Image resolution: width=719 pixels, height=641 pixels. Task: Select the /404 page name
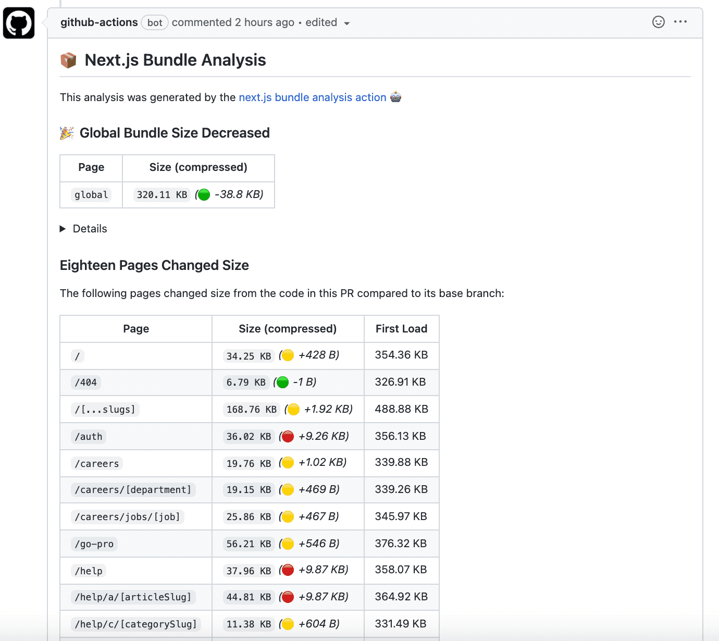[86, 383]
